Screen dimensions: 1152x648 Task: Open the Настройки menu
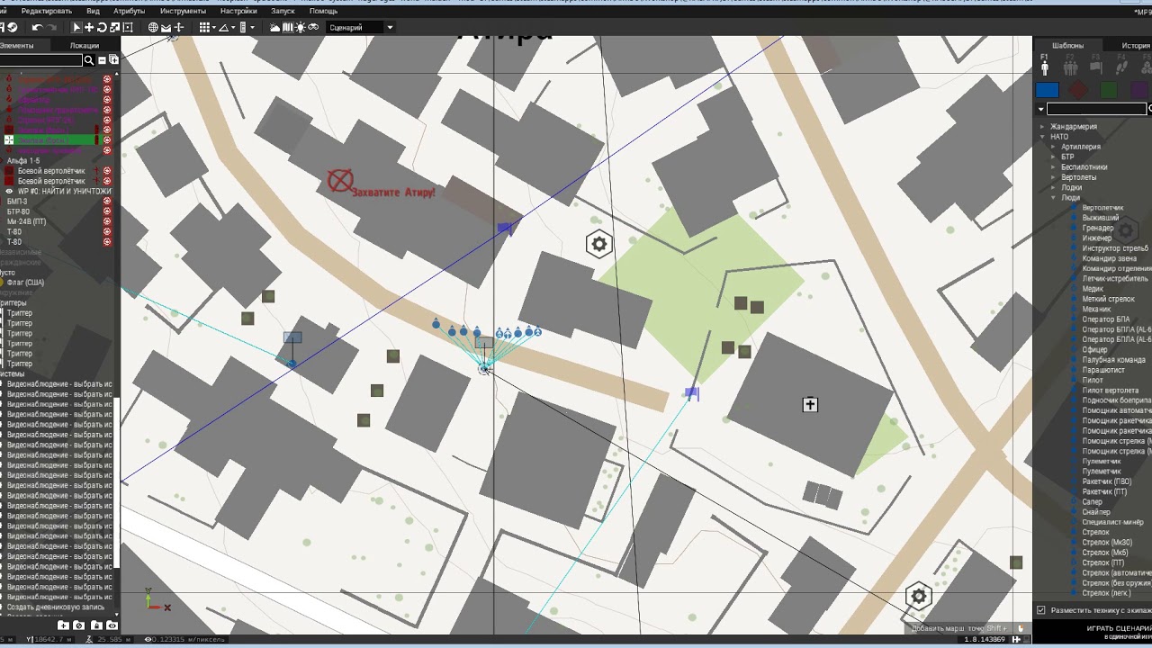pos(238,11)
